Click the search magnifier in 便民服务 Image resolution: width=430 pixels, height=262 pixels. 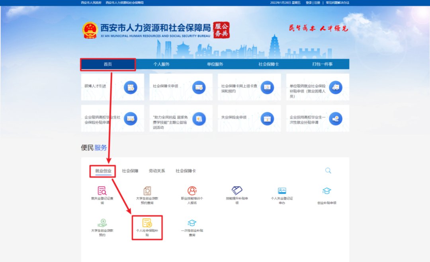(328, 171)
